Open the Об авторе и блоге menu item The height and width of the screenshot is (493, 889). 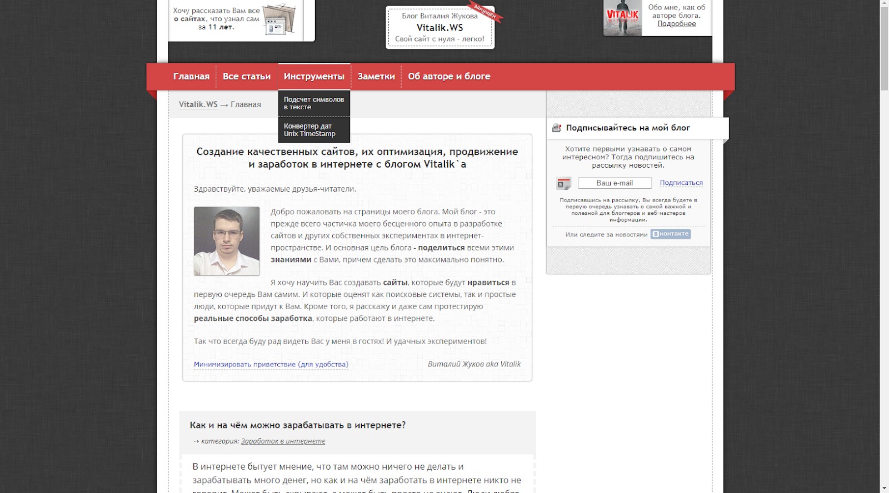point(449,77)
